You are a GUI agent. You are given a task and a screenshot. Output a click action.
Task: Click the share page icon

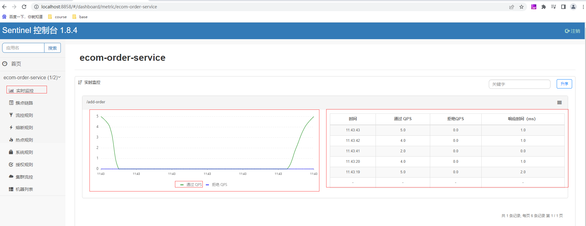(x=512, y=7)
